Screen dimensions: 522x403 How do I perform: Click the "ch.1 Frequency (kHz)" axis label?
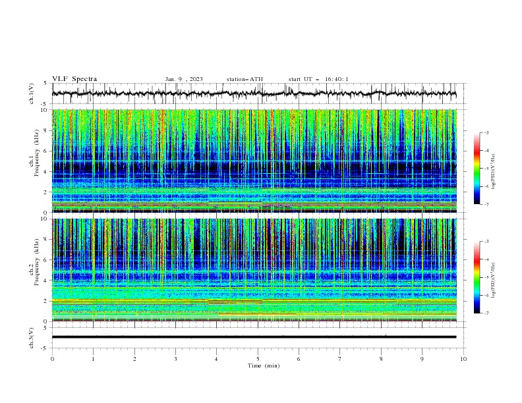[x=34, y=151]
